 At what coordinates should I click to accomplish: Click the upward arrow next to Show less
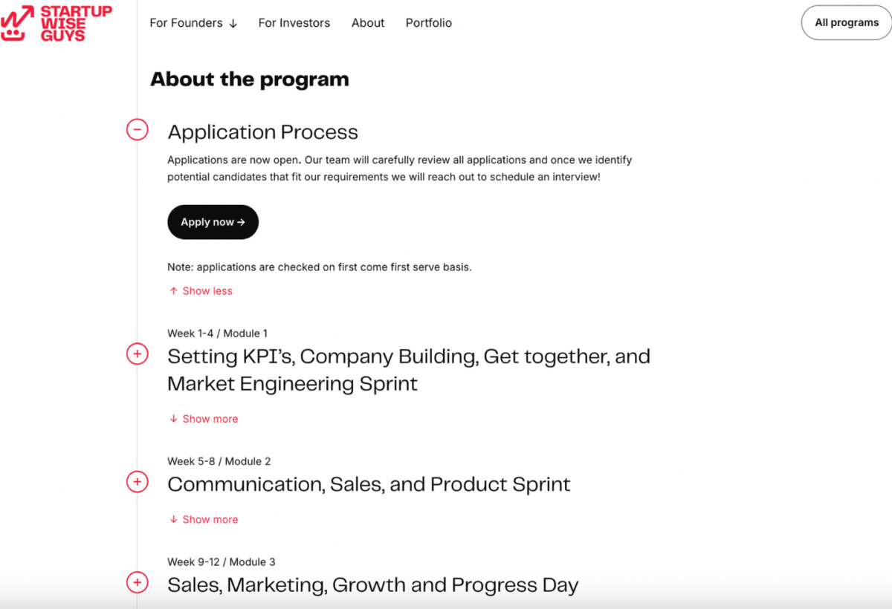(172, 290)
